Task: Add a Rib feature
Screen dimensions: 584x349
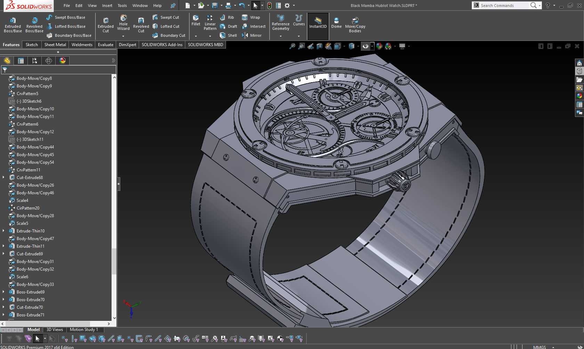Action: [x=227, y=17]
